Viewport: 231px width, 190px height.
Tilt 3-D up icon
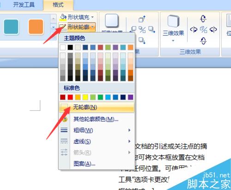203,19
